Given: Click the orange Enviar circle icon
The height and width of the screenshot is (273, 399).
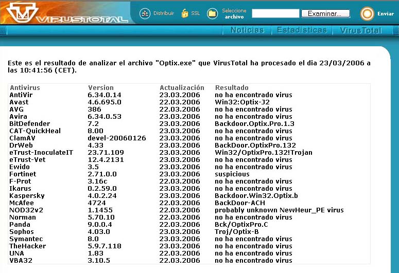Looking at the screenshot, I should pos(367,14).
